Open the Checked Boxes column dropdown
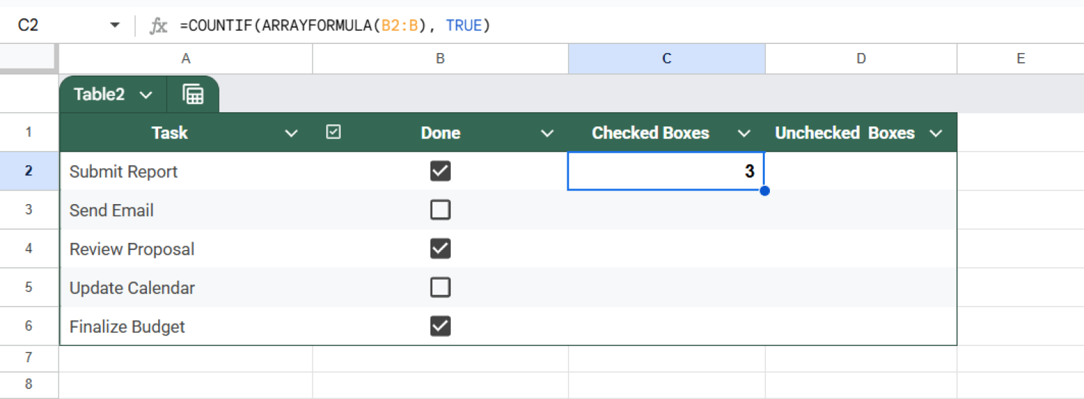The width and height of the screenshot is (1084, 399). [744, 133]
